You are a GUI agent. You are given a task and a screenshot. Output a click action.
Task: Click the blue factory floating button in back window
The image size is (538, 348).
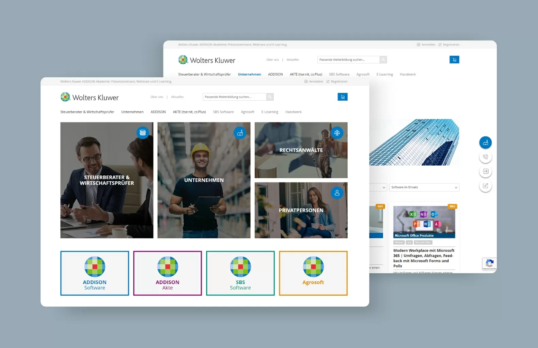(486, 143)
